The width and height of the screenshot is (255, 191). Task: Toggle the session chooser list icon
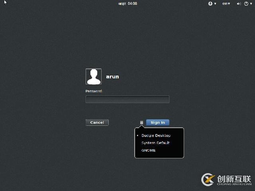point(142,123)
